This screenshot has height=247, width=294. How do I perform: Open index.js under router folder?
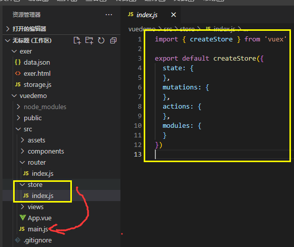click(43, 173)
